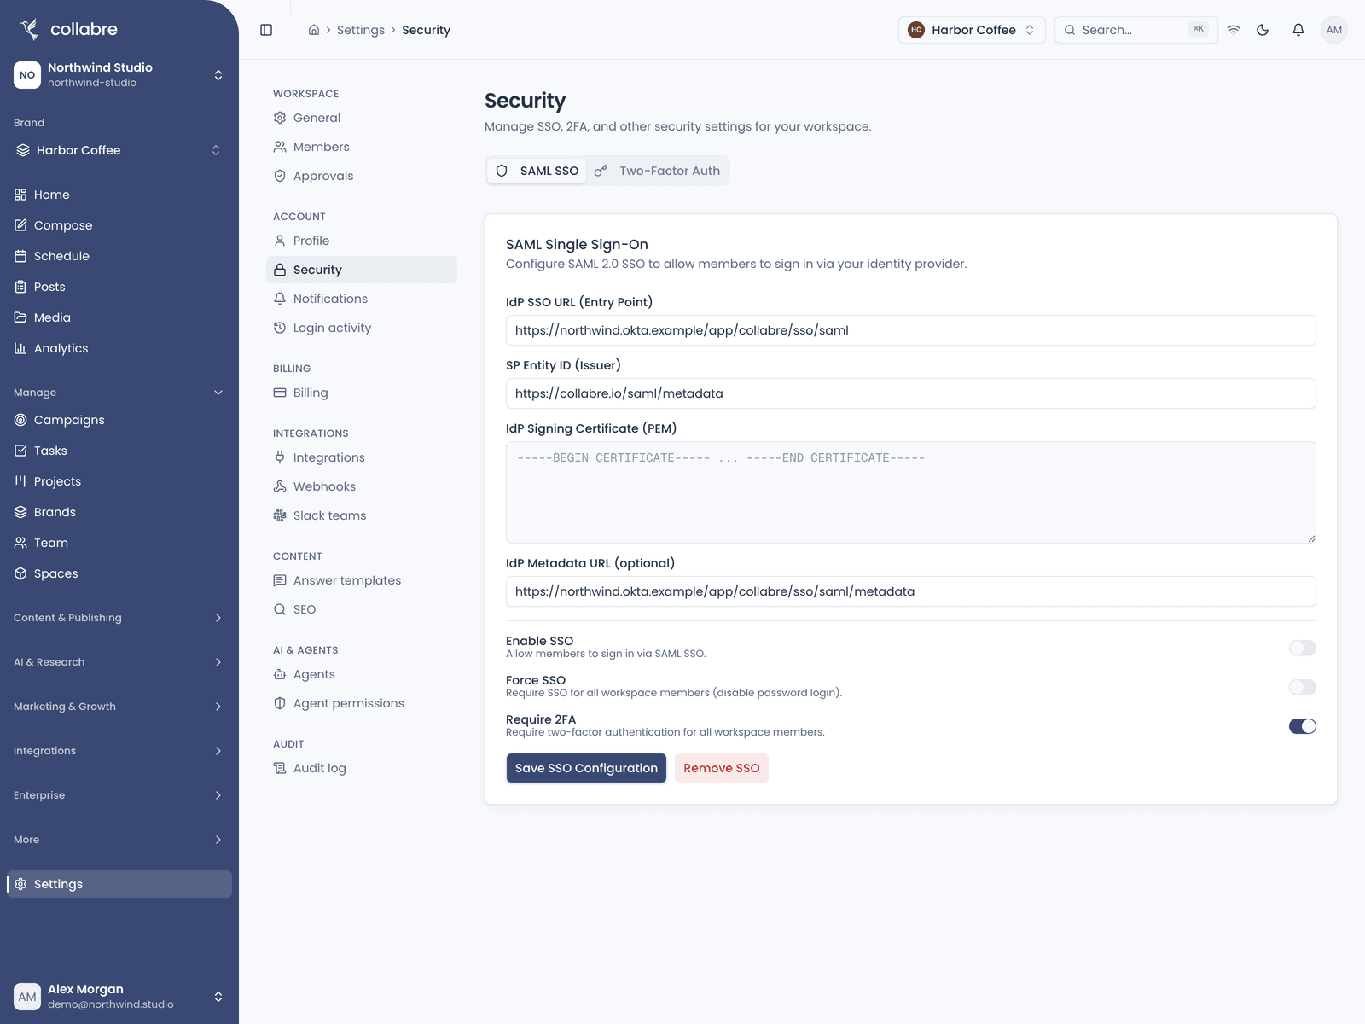Open notifications bell in top bar
This screenshot has width=1365, height=1024.
(1298, 30)
